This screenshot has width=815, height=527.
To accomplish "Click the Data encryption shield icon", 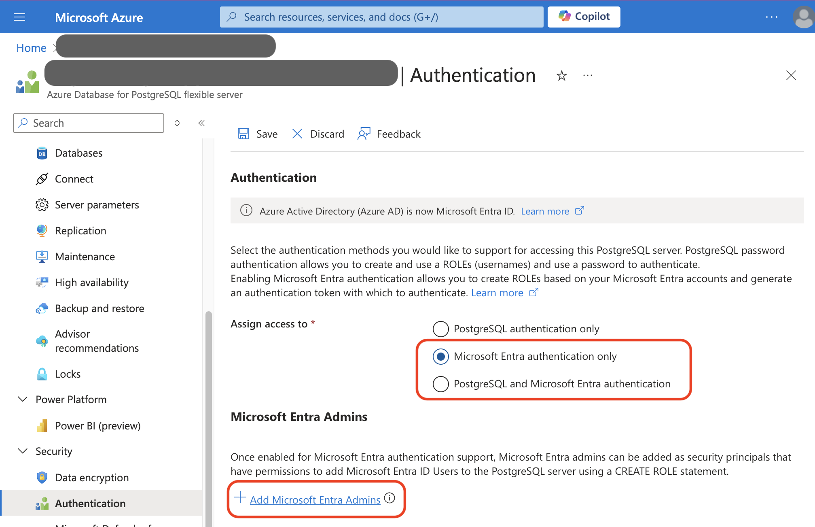I will point(42,478).
